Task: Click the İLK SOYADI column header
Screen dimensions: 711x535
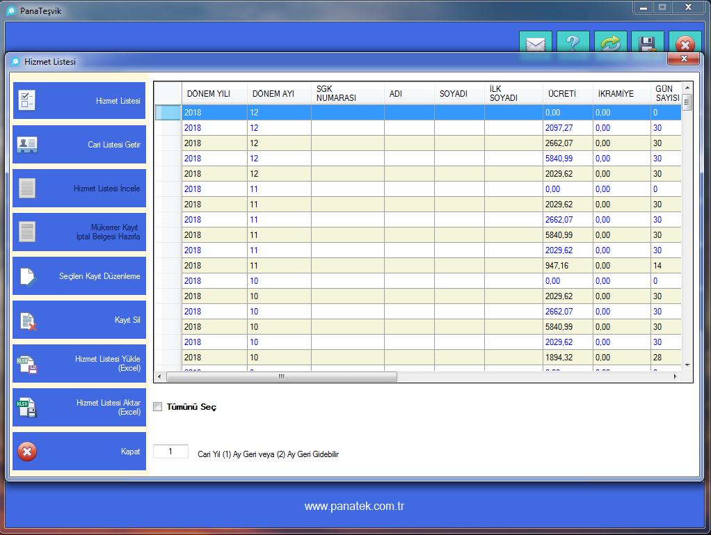Action: tap(513, 93)
